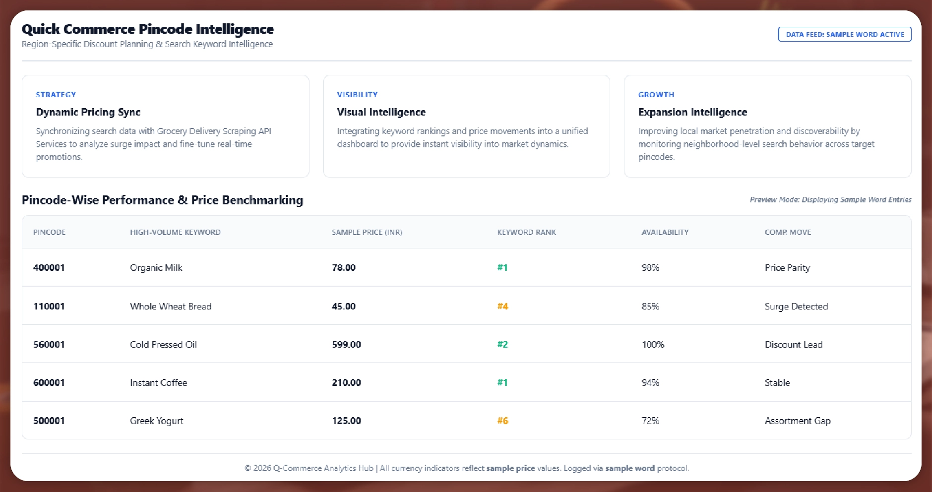Select the Cold Pressed Oil keyword

[x=163, y=345]
